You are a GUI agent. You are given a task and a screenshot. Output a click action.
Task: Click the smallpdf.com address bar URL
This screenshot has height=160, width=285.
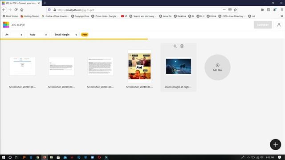pos(76,10)
